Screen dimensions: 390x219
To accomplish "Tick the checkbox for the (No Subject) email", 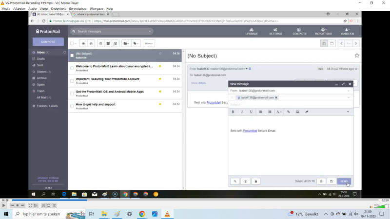I will point(72,55).
